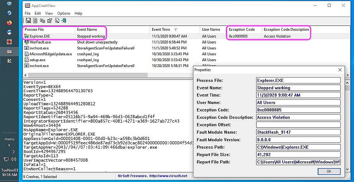Click OK in the Properties dialog
This screenshot has width=354, height=182.
click(x=329, y=171)
